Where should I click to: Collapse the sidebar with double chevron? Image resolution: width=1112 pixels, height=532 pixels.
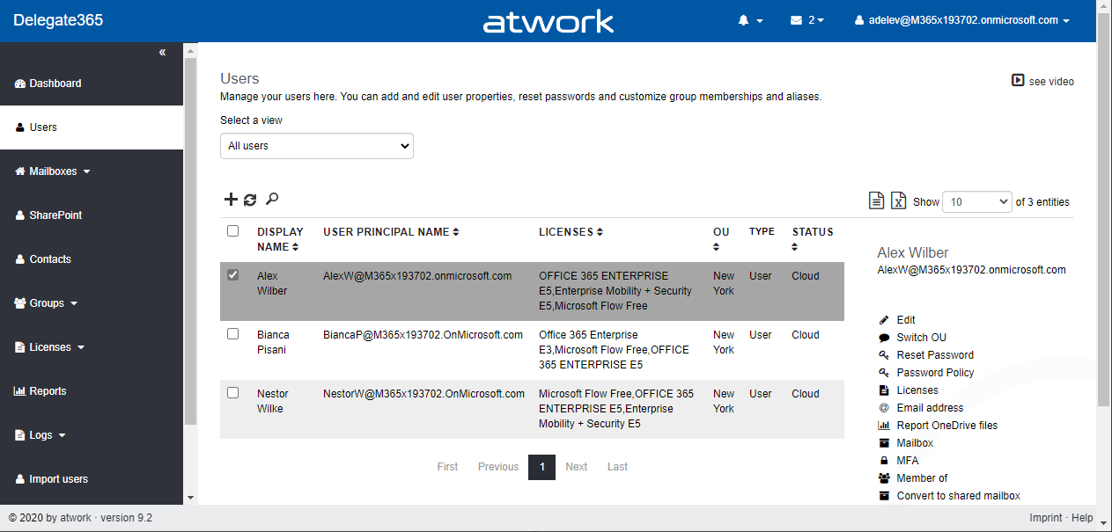pyautogui.click(x=162, y=53)
